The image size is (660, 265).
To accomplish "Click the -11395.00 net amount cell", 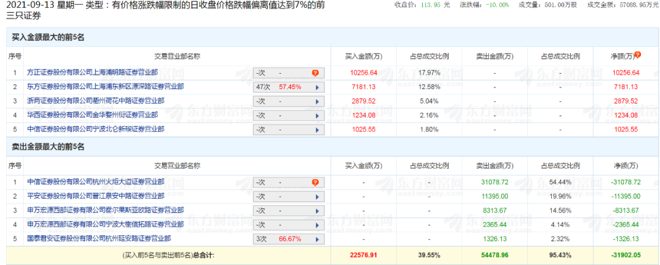I will click(x=626, y=197).
